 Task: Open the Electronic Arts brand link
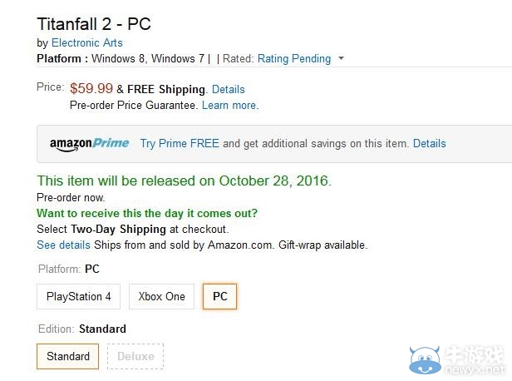point(86,42)
